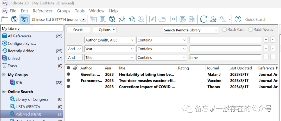Open And operator dropdown for Year row
281x121 pixels.
(x=75, y=49)
